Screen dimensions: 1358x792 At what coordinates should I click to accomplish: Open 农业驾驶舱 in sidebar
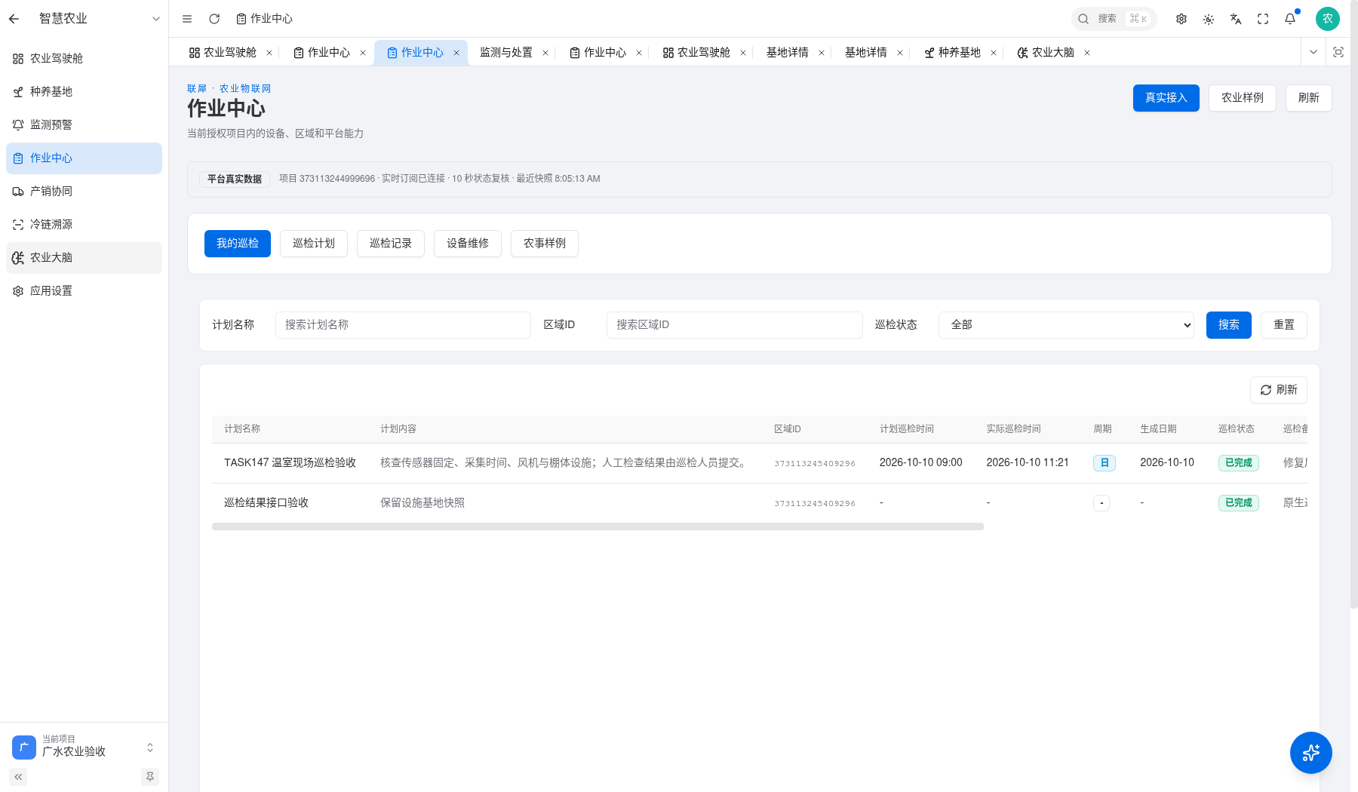[84, 59]
